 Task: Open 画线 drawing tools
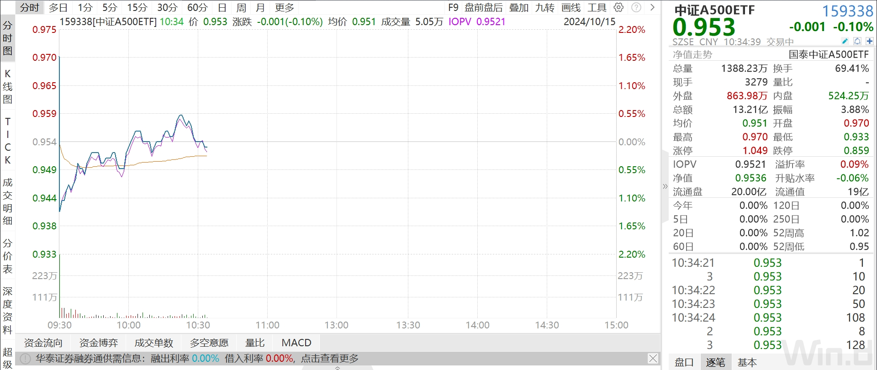coord(571,7)
